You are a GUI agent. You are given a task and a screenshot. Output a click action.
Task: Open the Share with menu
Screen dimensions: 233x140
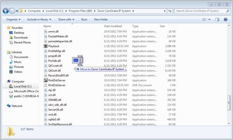point(66,19)
